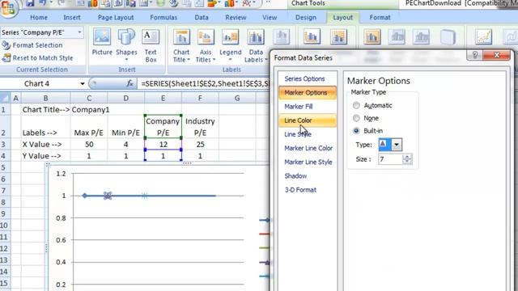Select the Industry P/E header cell
The image size is (518, 291).
200,127
